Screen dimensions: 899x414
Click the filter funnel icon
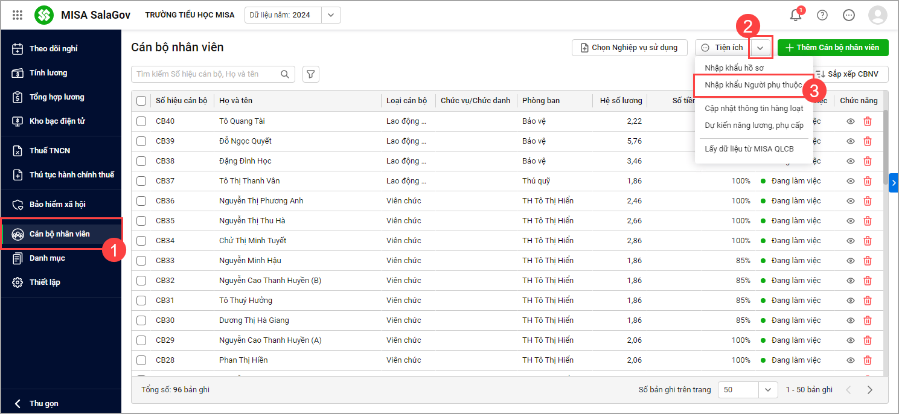pyautogui.click(x=311, y=74)
